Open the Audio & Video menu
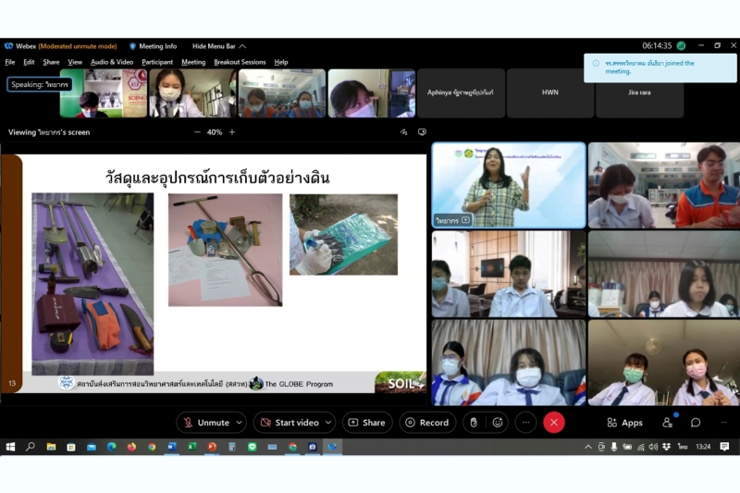This screenshot has height=493, width=740. point(112,62)
